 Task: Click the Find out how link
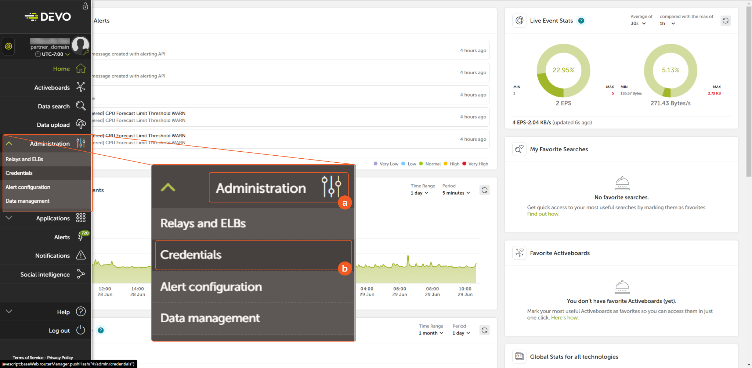pyautogui.click(x=543, y=214)
